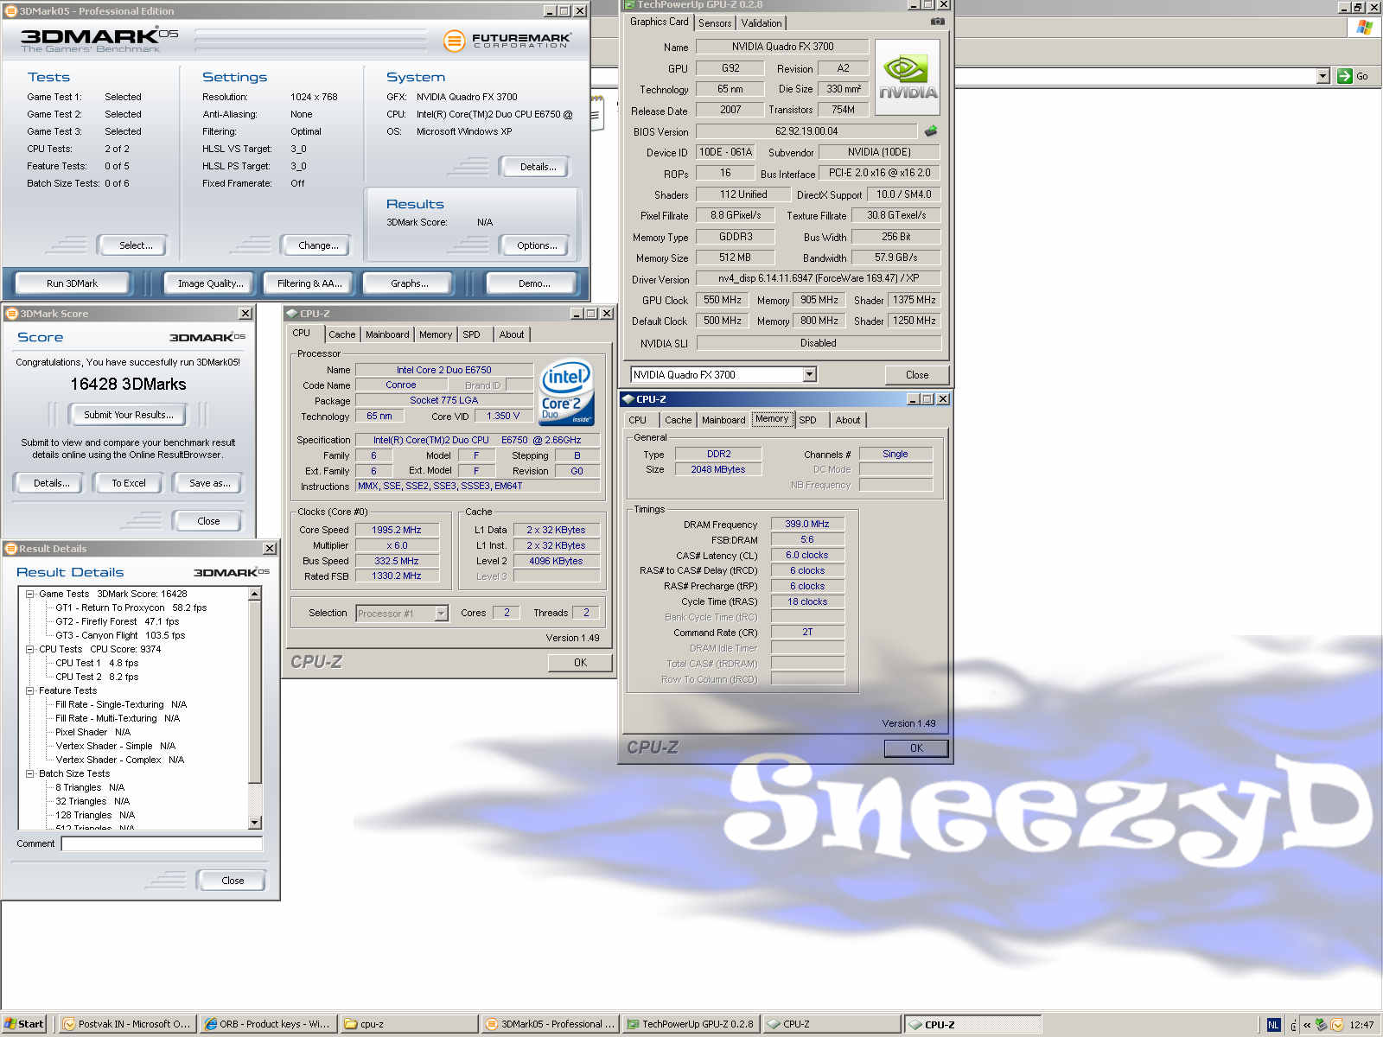
Task: Click the NVIDIA logo in GPU-Z
Action: coord(908,78)
